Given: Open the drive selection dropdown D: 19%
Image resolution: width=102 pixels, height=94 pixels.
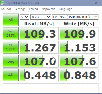Looking at the screenshot, I should coord(75,17).
